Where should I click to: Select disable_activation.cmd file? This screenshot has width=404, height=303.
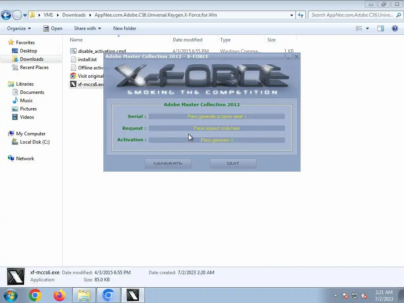(x=102, y=51)
